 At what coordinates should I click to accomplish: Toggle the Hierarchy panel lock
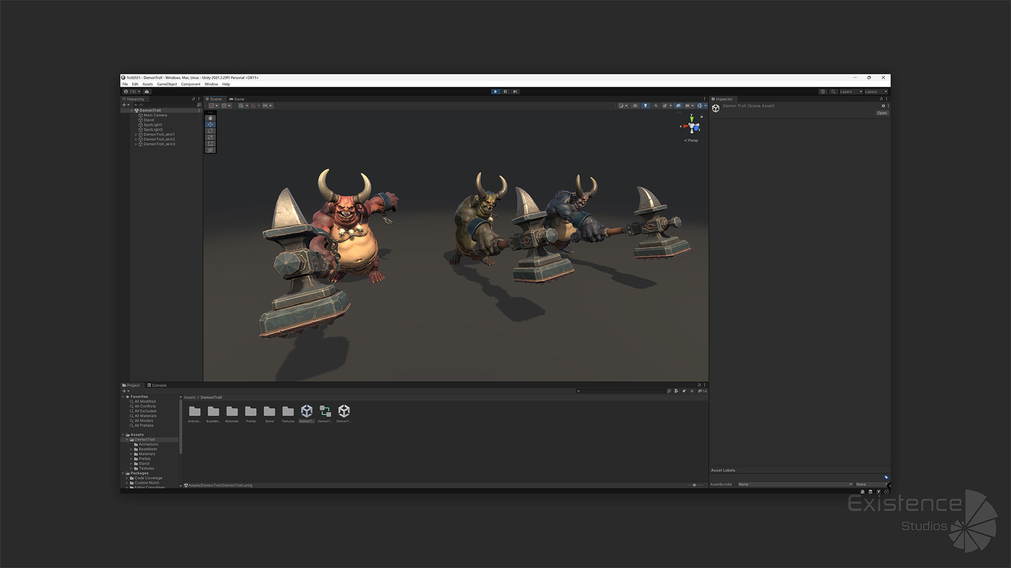click(x=193, y=99)
